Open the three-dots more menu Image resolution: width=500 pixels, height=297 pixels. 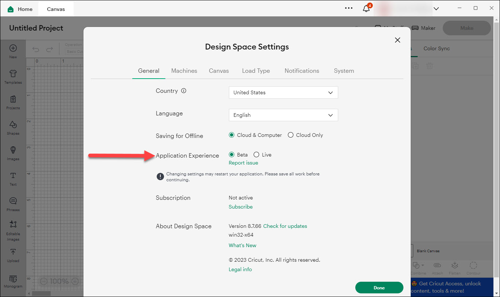pos(349,8)
